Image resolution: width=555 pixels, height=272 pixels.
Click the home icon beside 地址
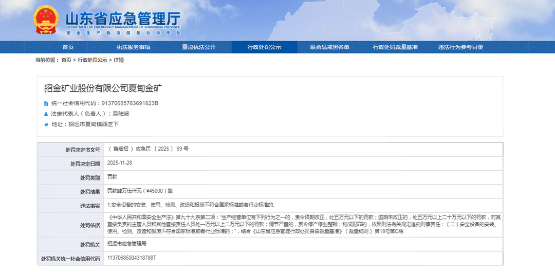[46, 124]
